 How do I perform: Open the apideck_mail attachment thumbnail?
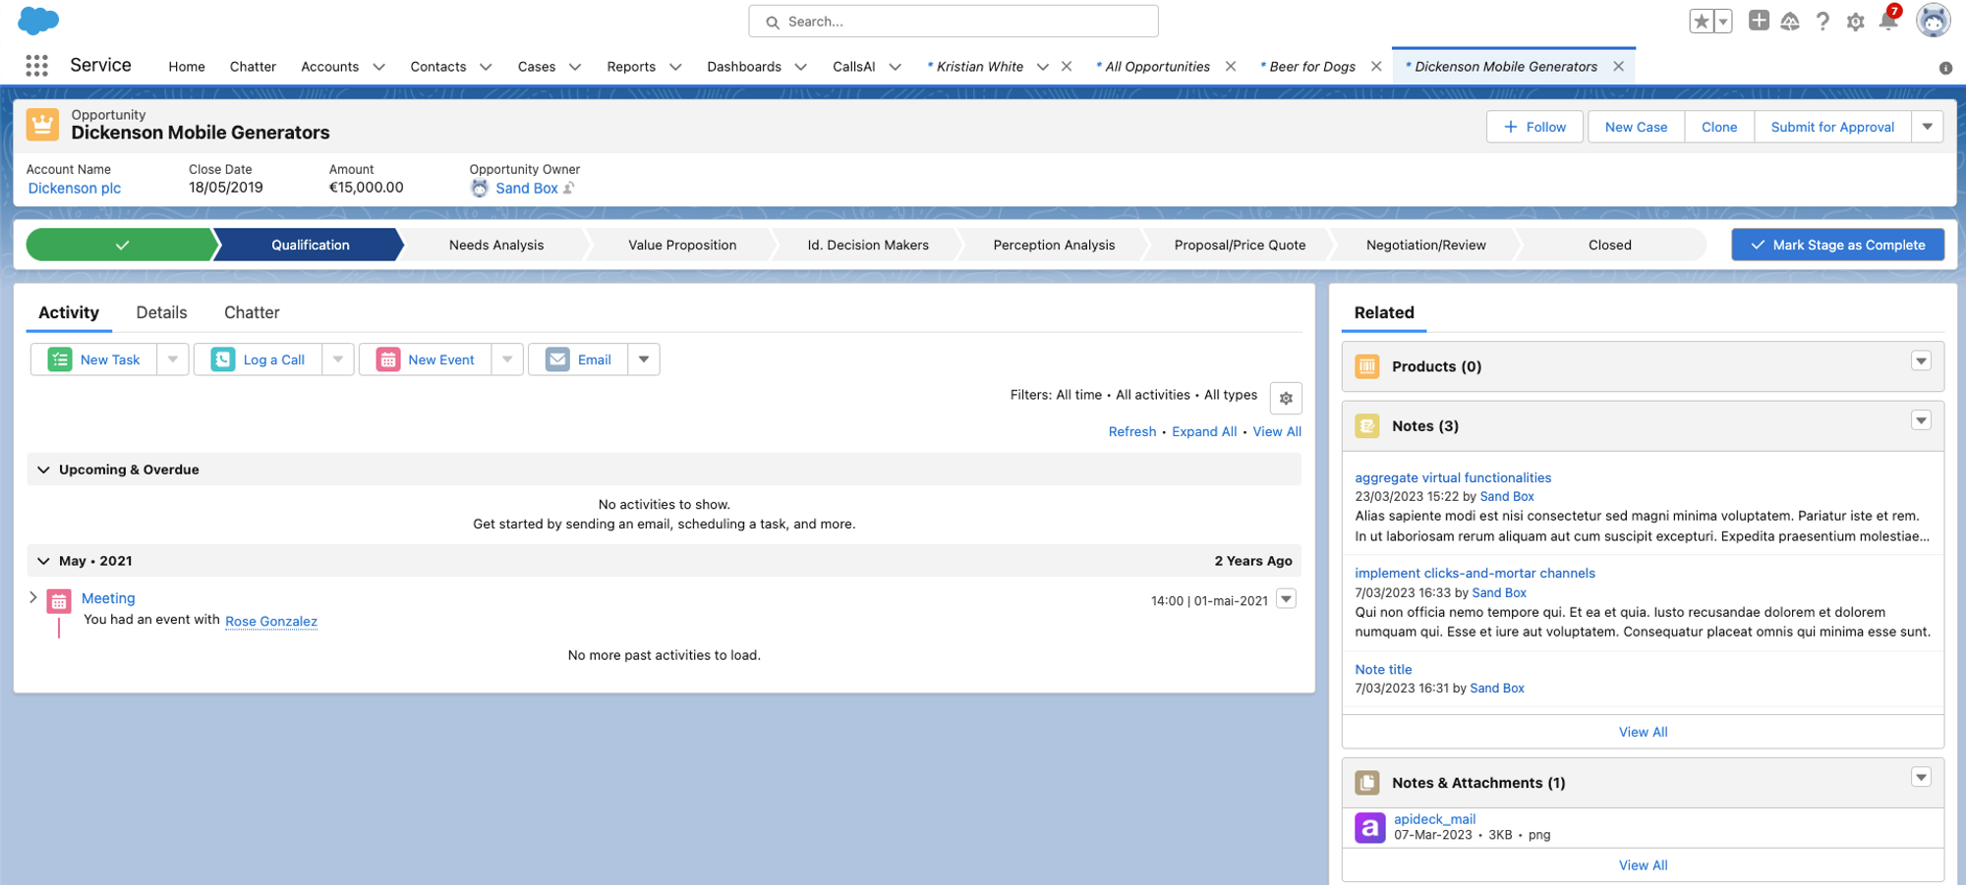(x=1370, y=827)
